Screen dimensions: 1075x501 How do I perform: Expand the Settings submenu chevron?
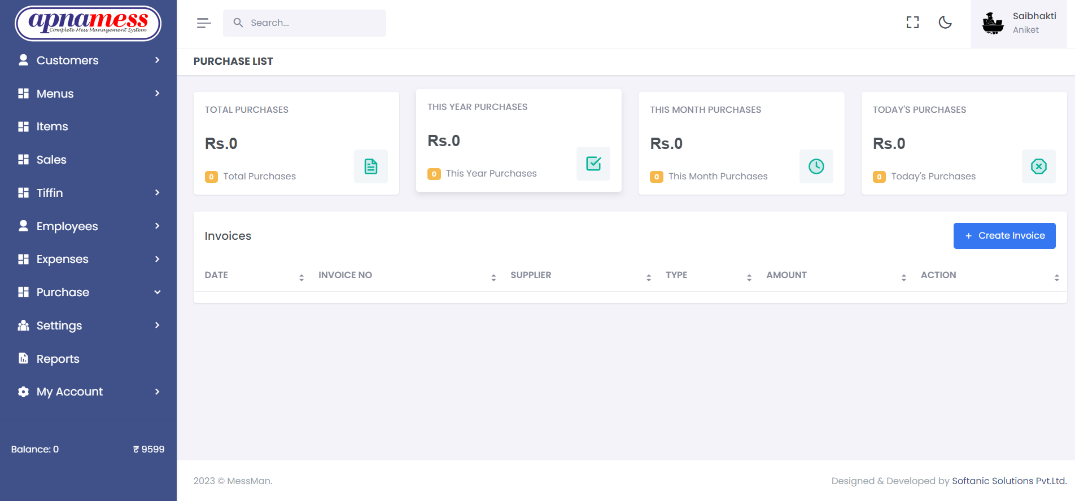(x=158, y=325)
